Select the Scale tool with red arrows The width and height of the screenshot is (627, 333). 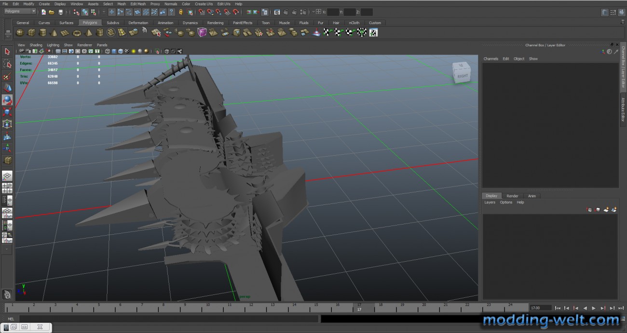[7, 112]
